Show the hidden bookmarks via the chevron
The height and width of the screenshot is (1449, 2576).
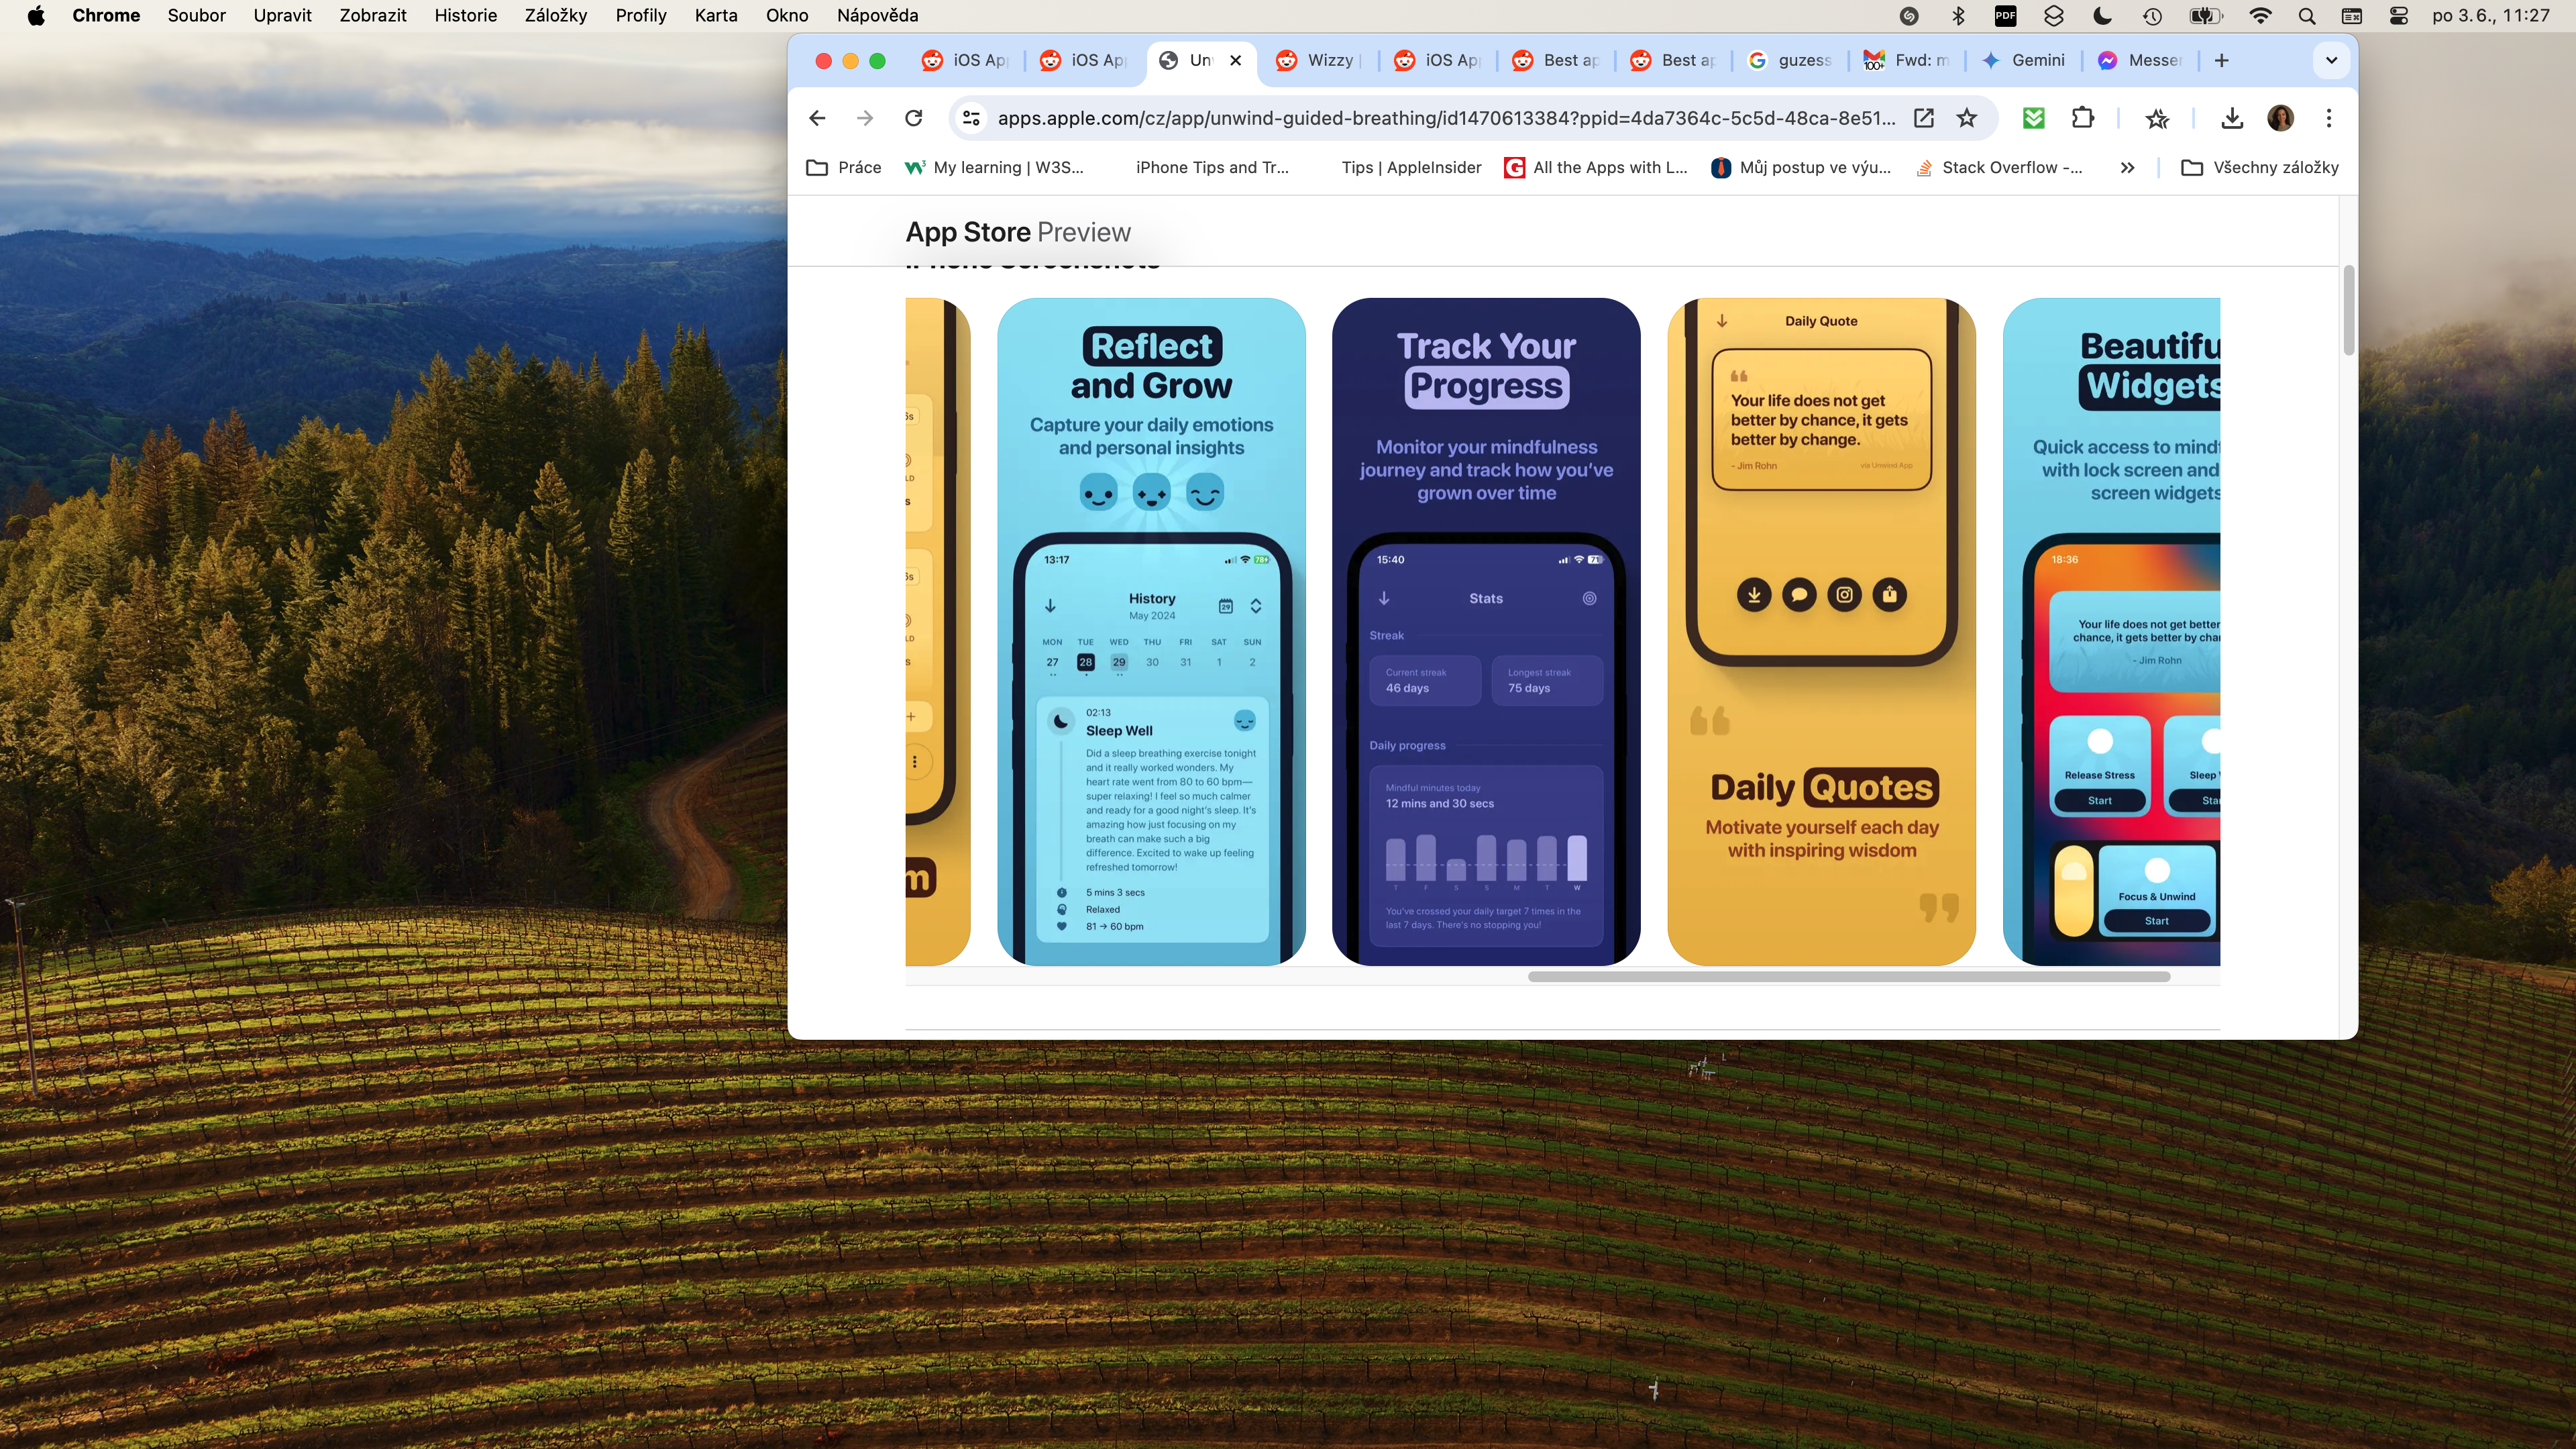pyautogui.click(x=2127, y=167)
